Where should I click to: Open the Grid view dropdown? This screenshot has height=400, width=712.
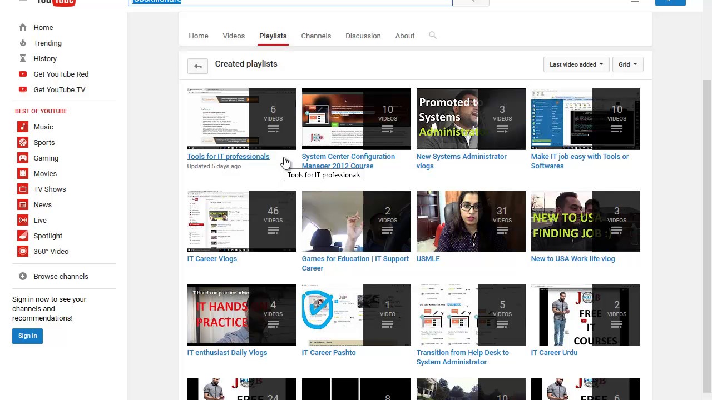click(627, 64)
